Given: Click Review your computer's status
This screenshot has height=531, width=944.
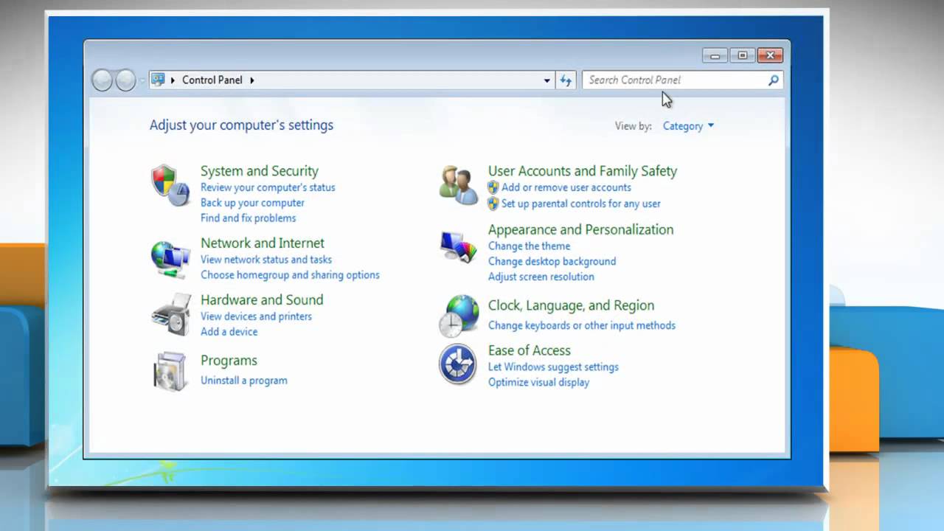Looking at the screenshot, I should (268, 187).
